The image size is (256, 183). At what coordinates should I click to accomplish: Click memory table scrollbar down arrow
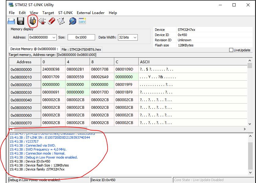250,124
